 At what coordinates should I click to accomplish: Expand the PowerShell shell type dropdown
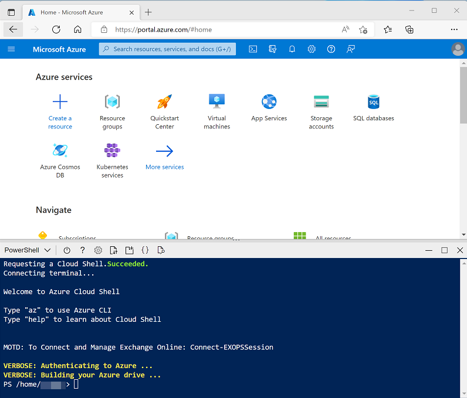[x=28, y=250]
